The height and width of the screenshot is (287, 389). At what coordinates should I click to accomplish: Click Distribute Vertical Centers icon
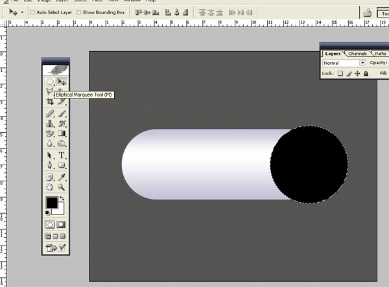tap(211, 12)
